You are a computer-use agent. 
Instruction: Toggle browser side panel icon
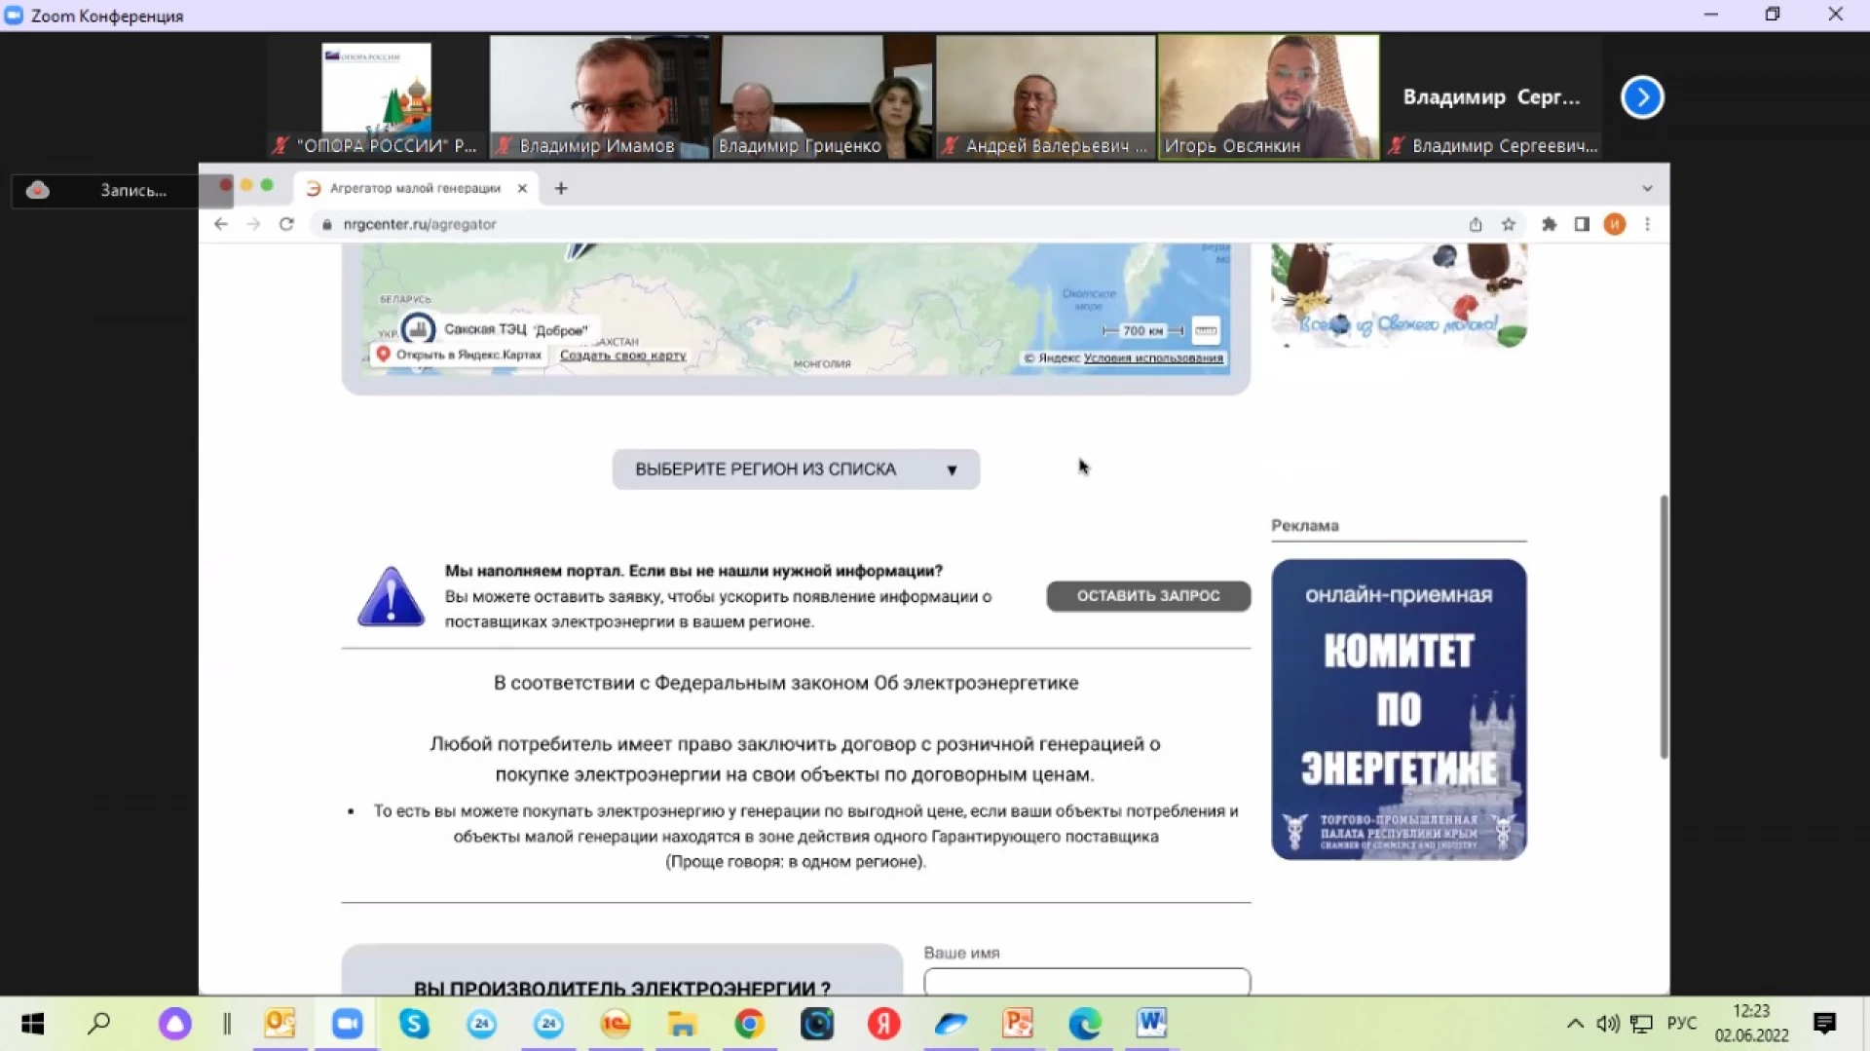[x=1582, y=224]
